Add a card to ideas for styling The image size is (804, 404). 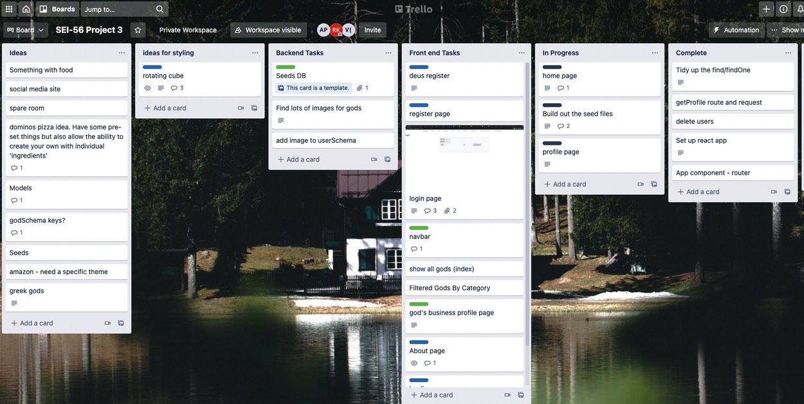pos(165,108)
